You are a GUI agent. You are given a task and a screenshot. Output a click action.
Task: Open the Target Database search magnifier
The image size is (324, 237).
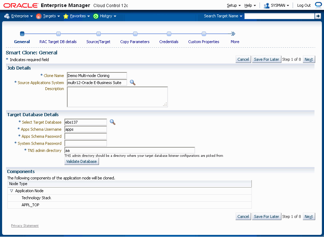[113, 122]
